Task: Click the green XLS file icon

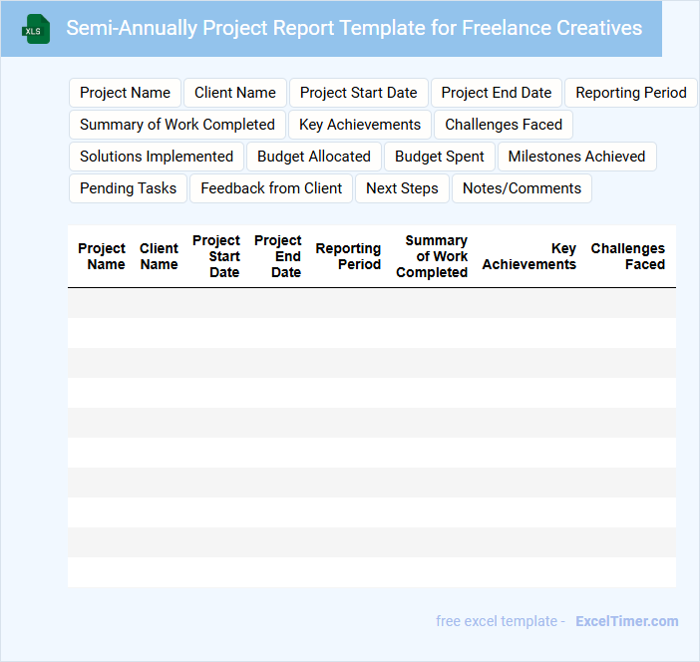Action: point(35,29)
